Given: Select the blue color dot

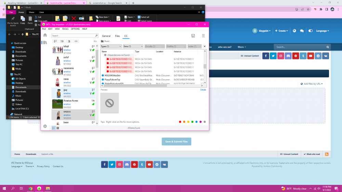Looking at the screenshot, I should point(197,122).
